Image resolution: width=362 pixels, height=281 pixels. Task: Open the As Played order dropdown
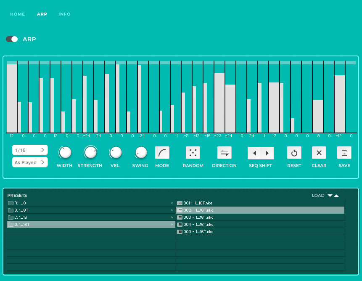30,162
